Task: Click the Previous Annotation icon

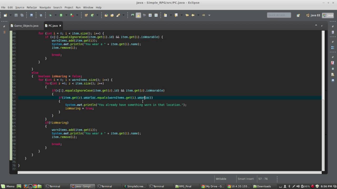Action: (176, 15)
